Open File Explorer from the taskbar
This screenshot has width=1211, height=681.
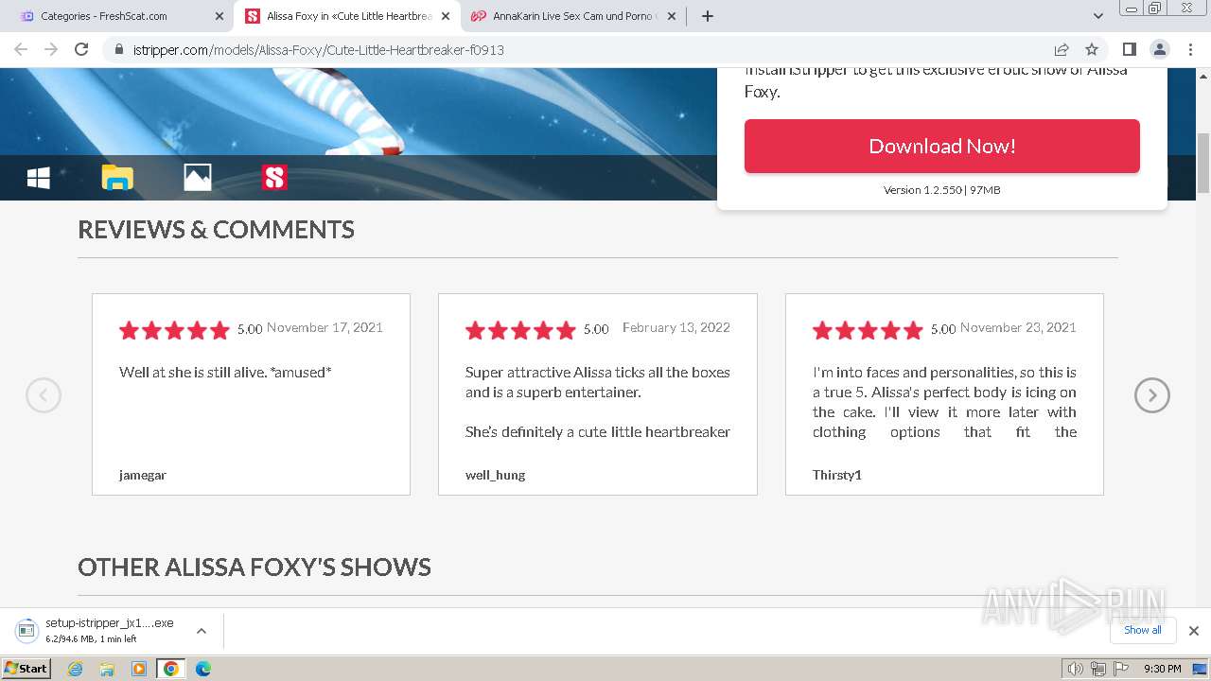coord(107,669)
